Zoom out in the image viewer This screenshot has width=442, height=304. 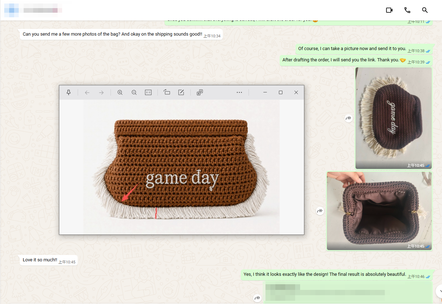pos(134,92)
